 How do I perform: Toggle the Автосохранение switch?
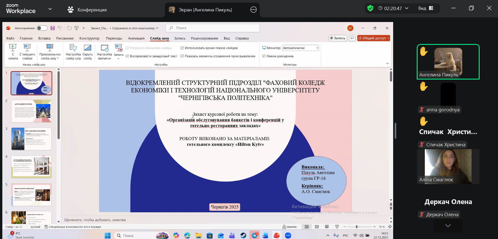pyautogui.click(x=42, y=28)
